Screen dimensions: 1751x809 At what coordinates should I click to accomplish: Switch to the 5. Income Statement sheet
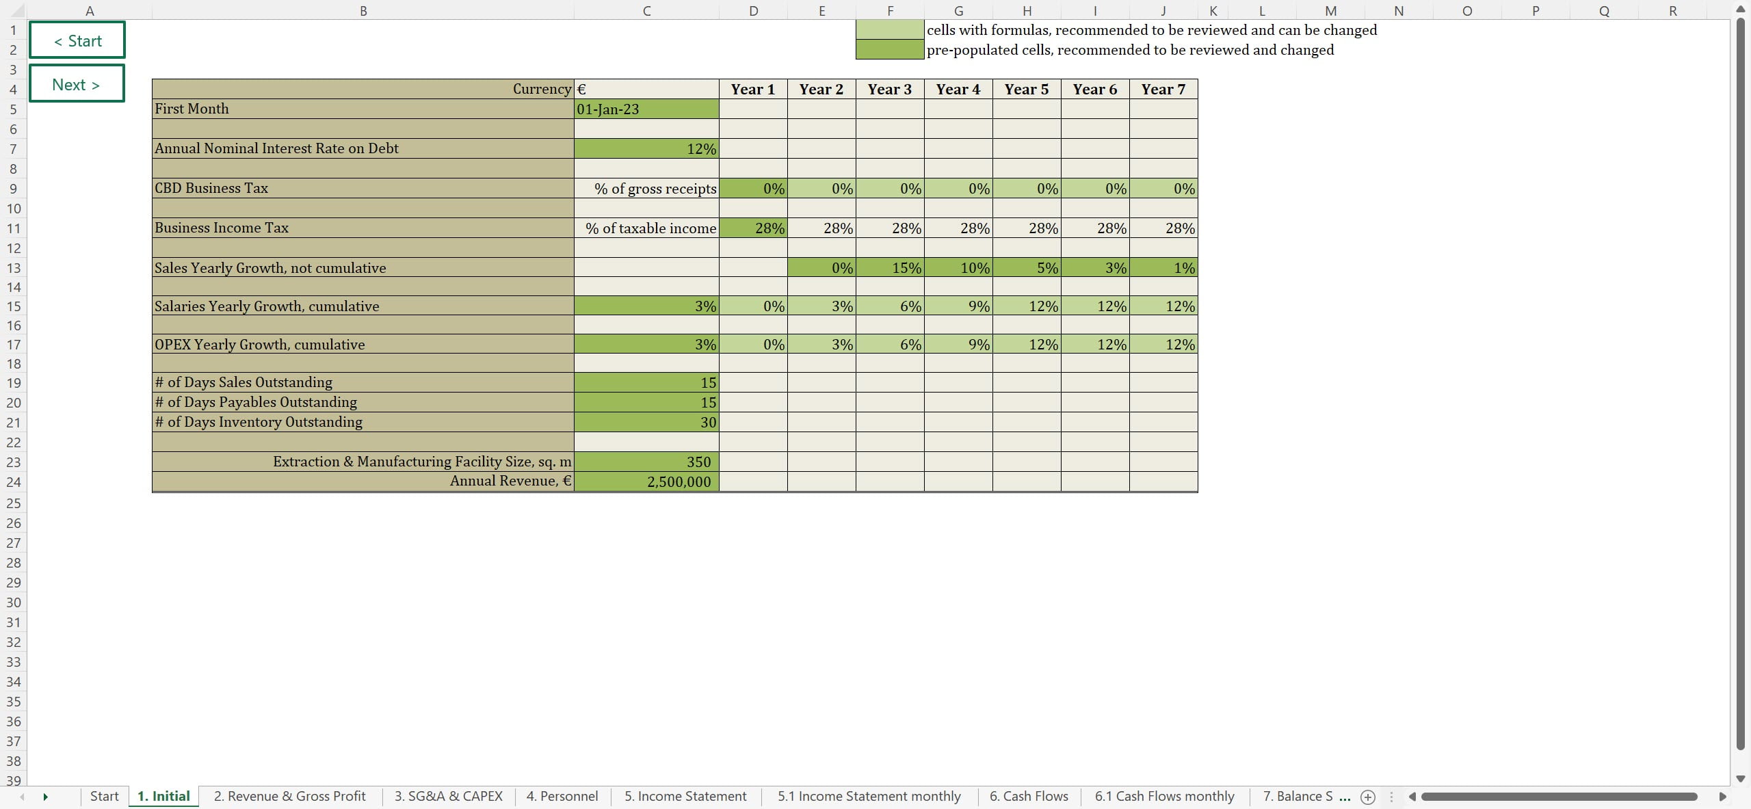pos(685,797)
